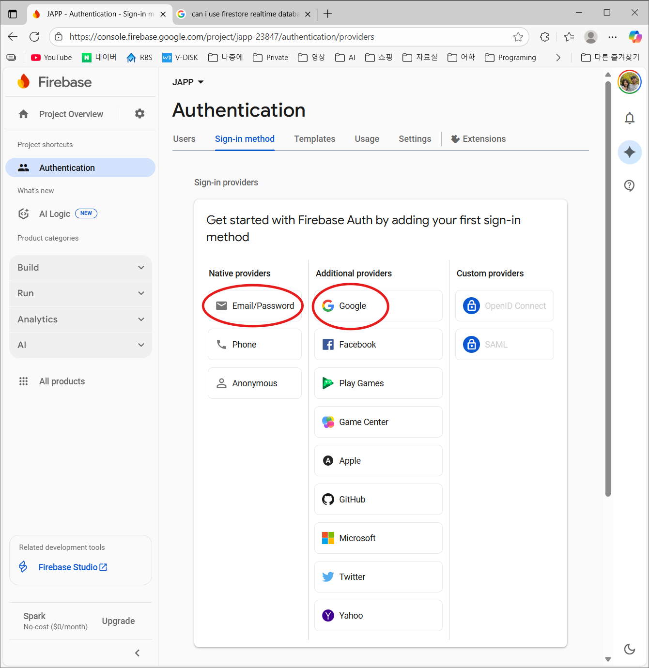Image resolution: width=649 pixels, height=668 pixels.
Task: Open the Programing bookmarks folder
Action: [x=510, y=58]
